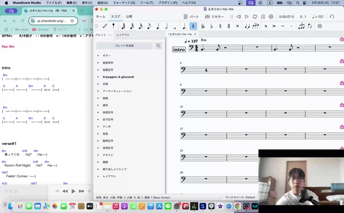Open the Parts (パート) dialog
This screenshot has width=344, height=213.
191,17
